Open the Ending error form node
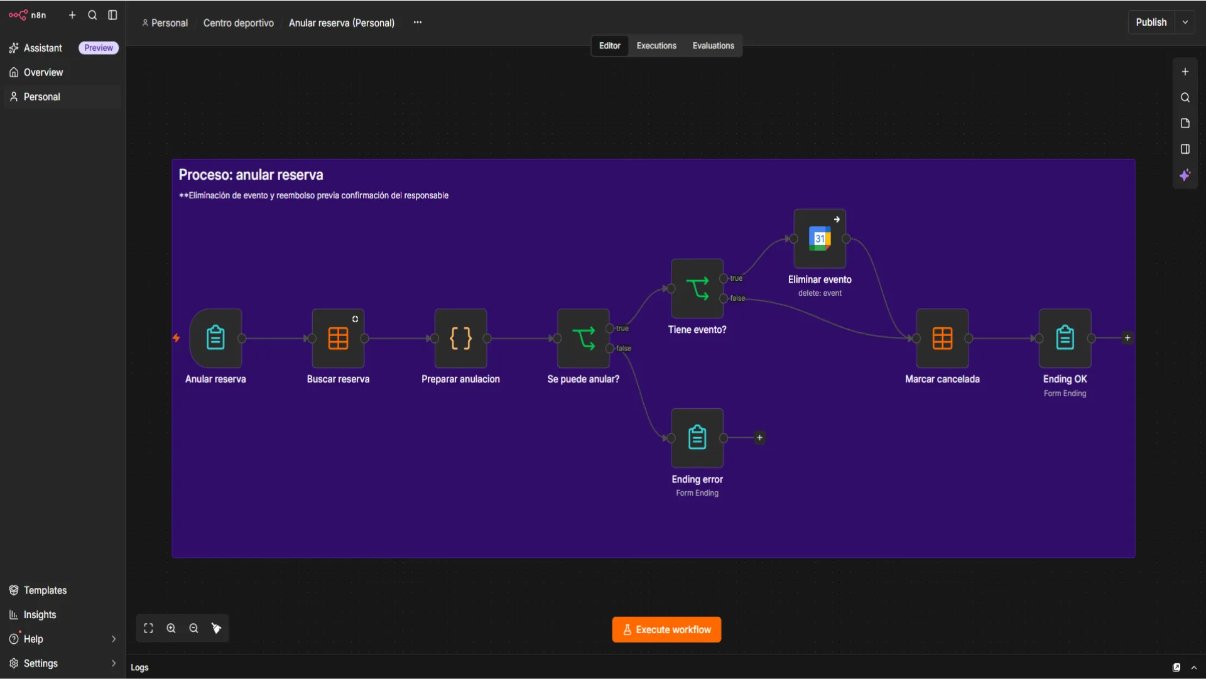The image size is (1206, 679). (697, 438)
